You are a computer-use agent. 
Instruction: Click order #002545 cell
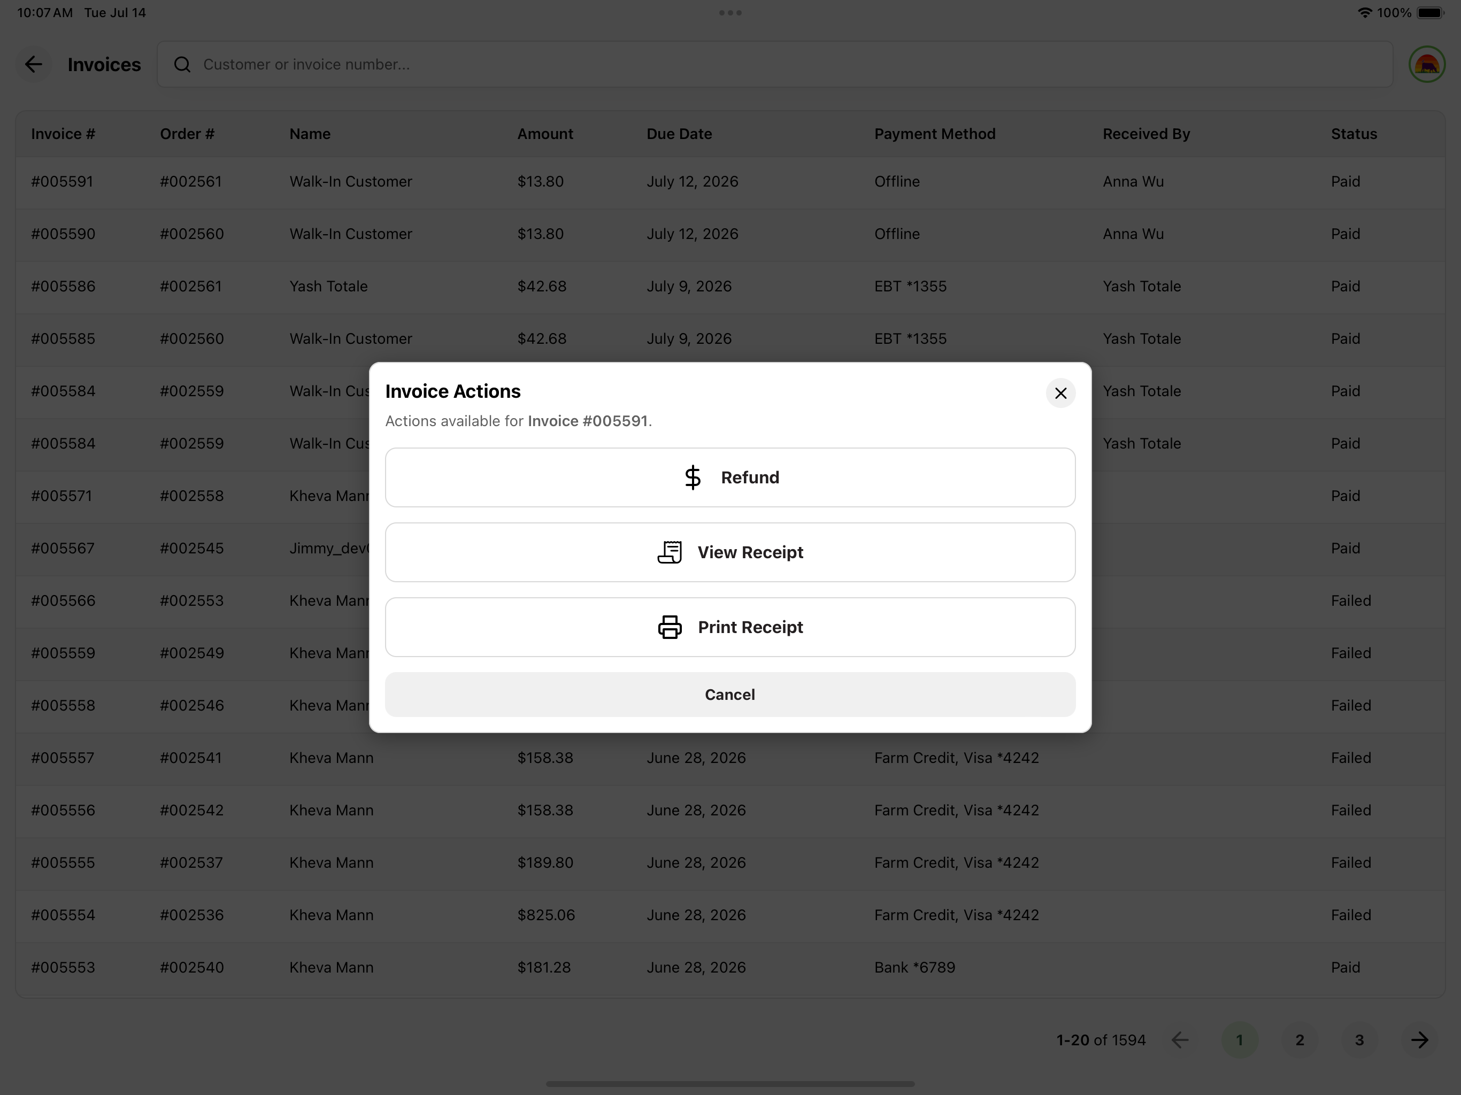191,548
